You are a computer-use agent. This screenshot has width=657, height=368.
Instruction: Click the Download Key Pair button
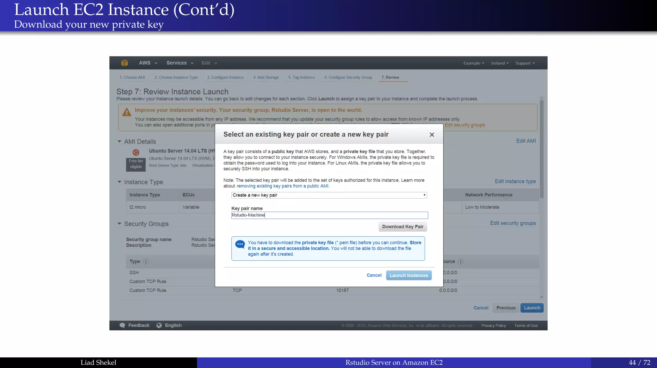[x=403, y=227]
